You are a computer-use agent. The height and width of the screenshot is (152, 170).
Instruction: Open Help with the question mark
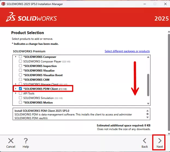26,143
